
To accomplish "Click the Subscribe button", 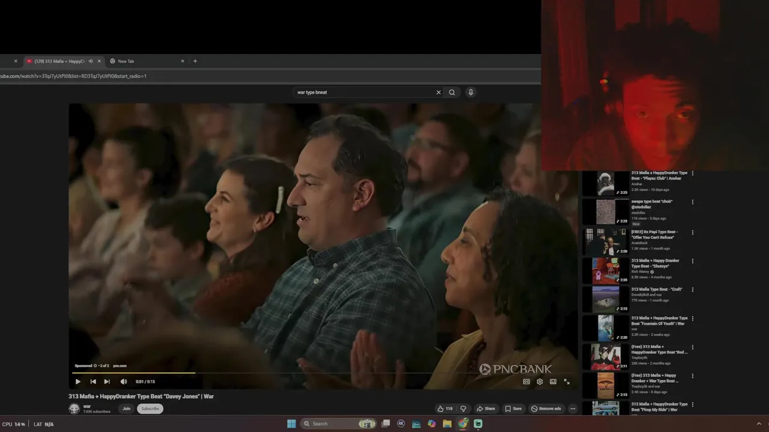I will tap(150, 409).
